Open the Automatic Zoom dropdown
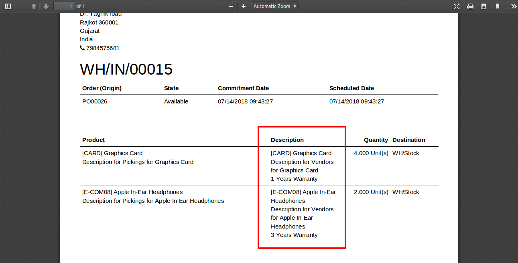 275,6
